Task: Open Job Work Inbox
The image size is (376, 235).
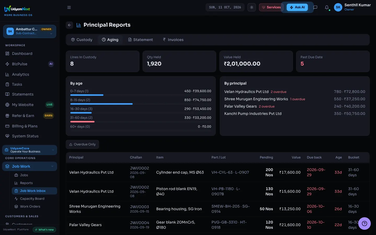Action: tap(34, 191)
